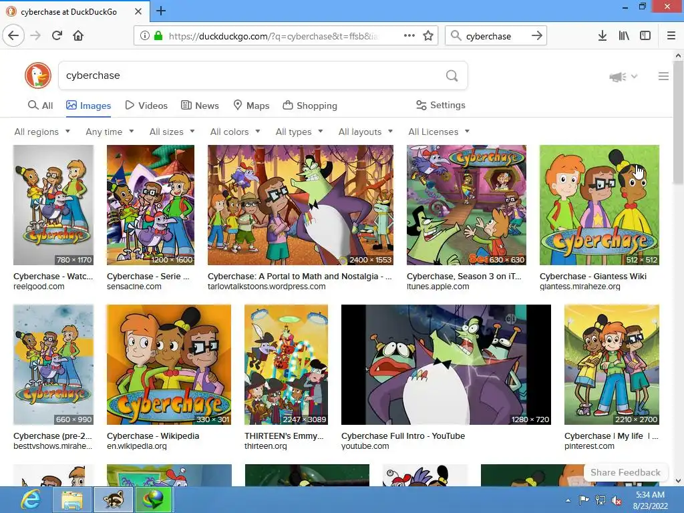Open File Explorer from the taskbar
The width and height of the screenshot is (684, 513).
pos(72,500)
